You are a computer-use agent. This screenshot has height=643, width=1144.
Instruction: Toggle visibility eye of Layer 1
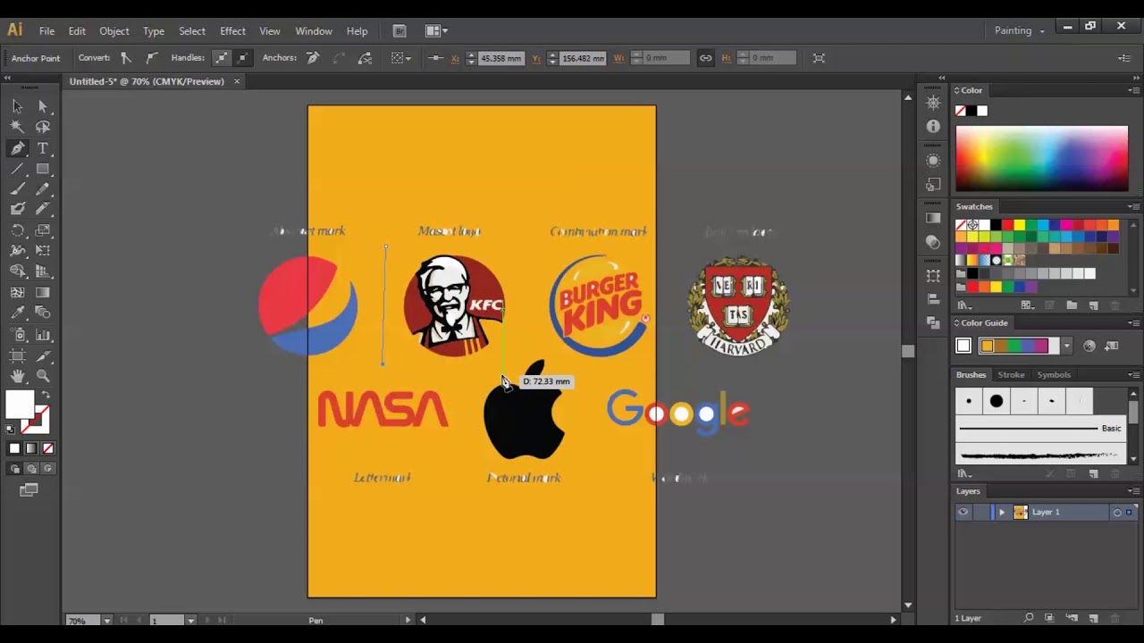tap(963, 513)
